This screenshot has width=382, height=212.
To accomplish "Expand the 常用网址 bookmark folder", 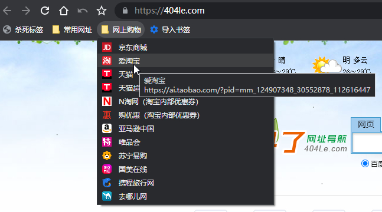I will [x=72, y=29].
